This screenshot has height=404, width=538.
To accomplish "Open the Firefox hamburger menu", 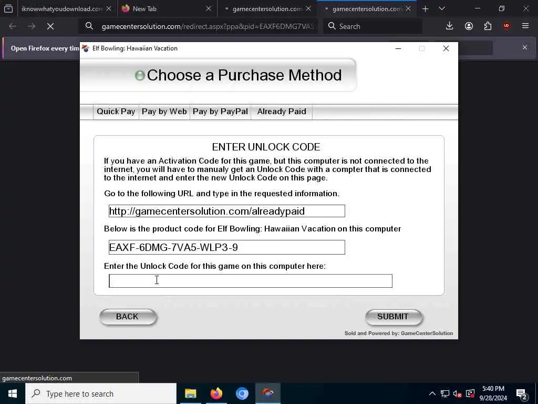I will click(x=525, y=26).
